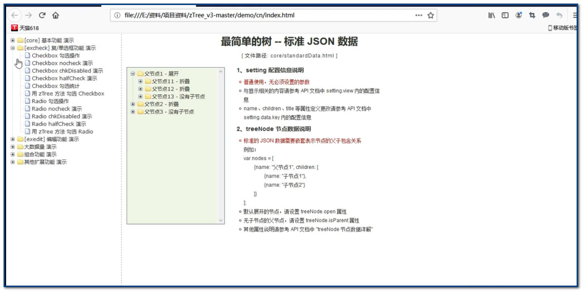Open Checkbox 勾选统计 demo

coord(56,86)
